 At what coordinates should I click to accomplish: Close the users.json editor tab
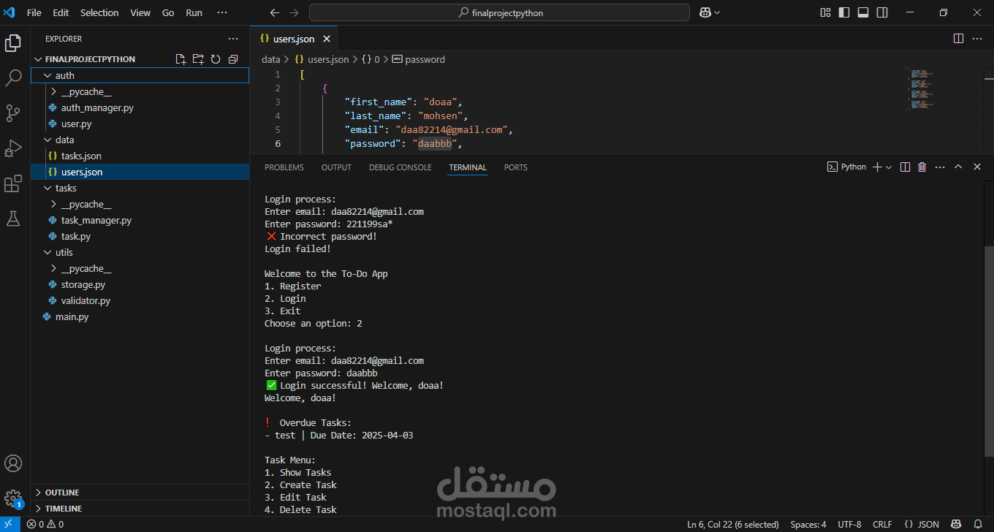(327, 39)
